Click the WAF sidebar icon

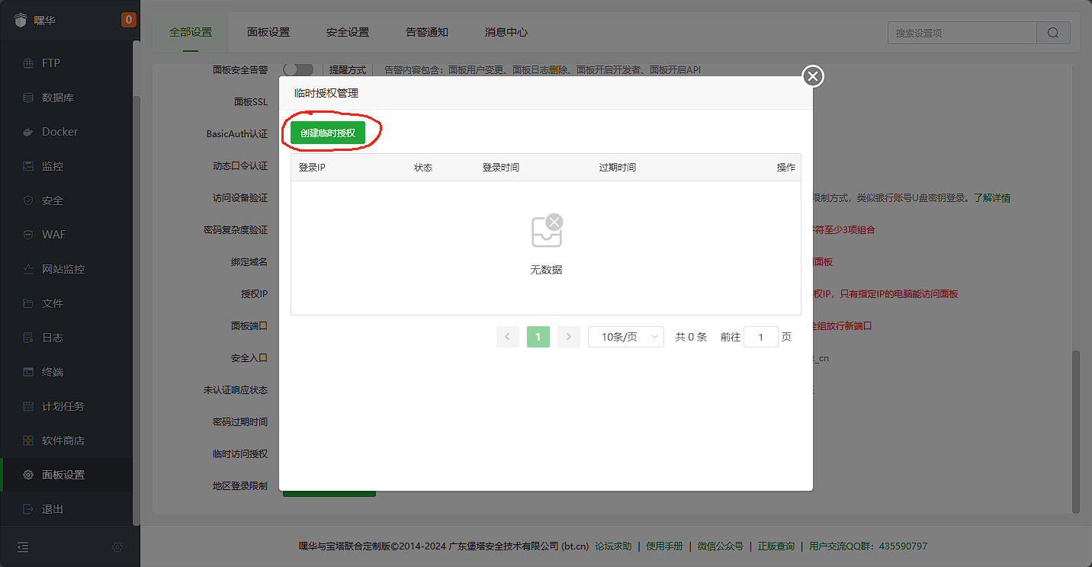[x=28, y=235]
